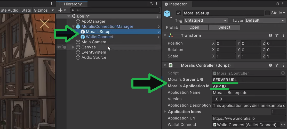Viewport: 287px width, 129px height.
Task: Click the MoralisController script object picker
Action: (x=283, y=73)
